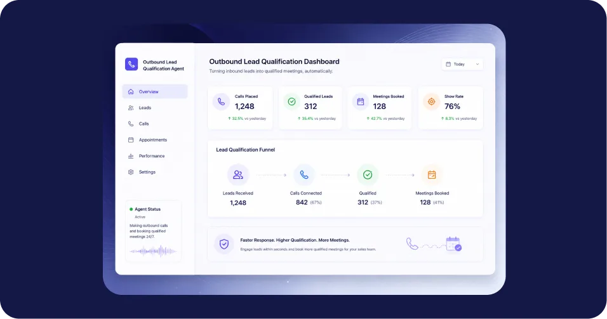
Task: Click the Leads Received people icon
Action: [x=238, y=175]
